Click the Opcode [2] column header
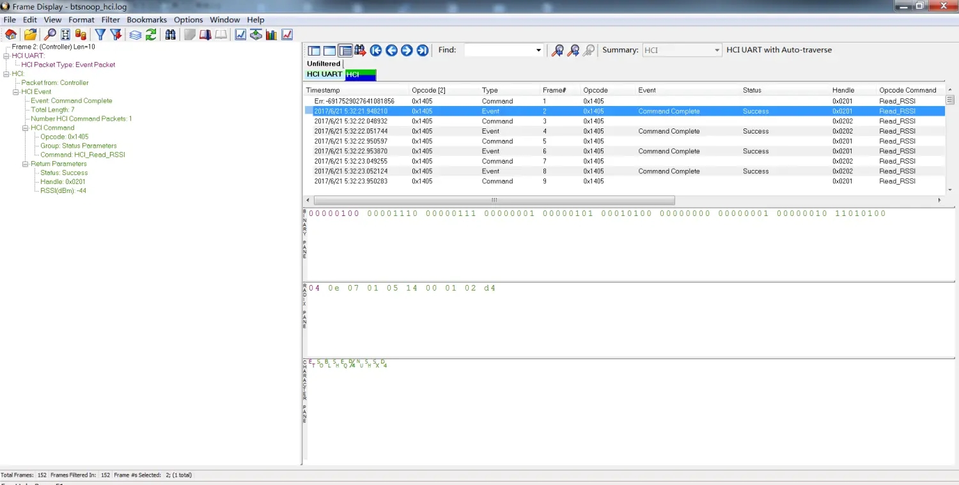Image resolution: width=959 pixels, height=485 pixels. pos(444,90)
